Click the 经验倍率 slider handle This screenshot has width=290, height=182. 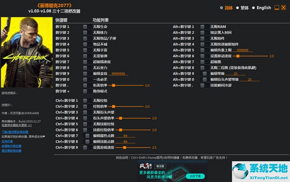114,107
